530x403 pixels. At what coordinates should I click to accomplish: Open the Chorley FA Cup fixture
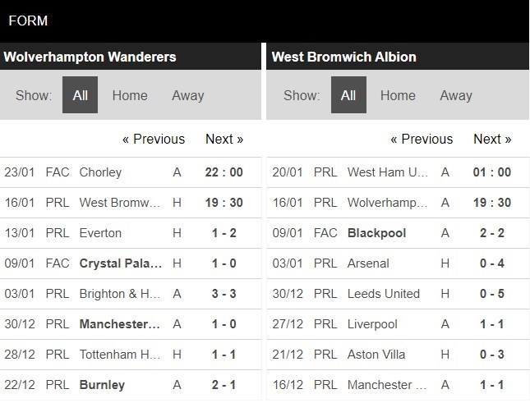(x=131, y=172)
